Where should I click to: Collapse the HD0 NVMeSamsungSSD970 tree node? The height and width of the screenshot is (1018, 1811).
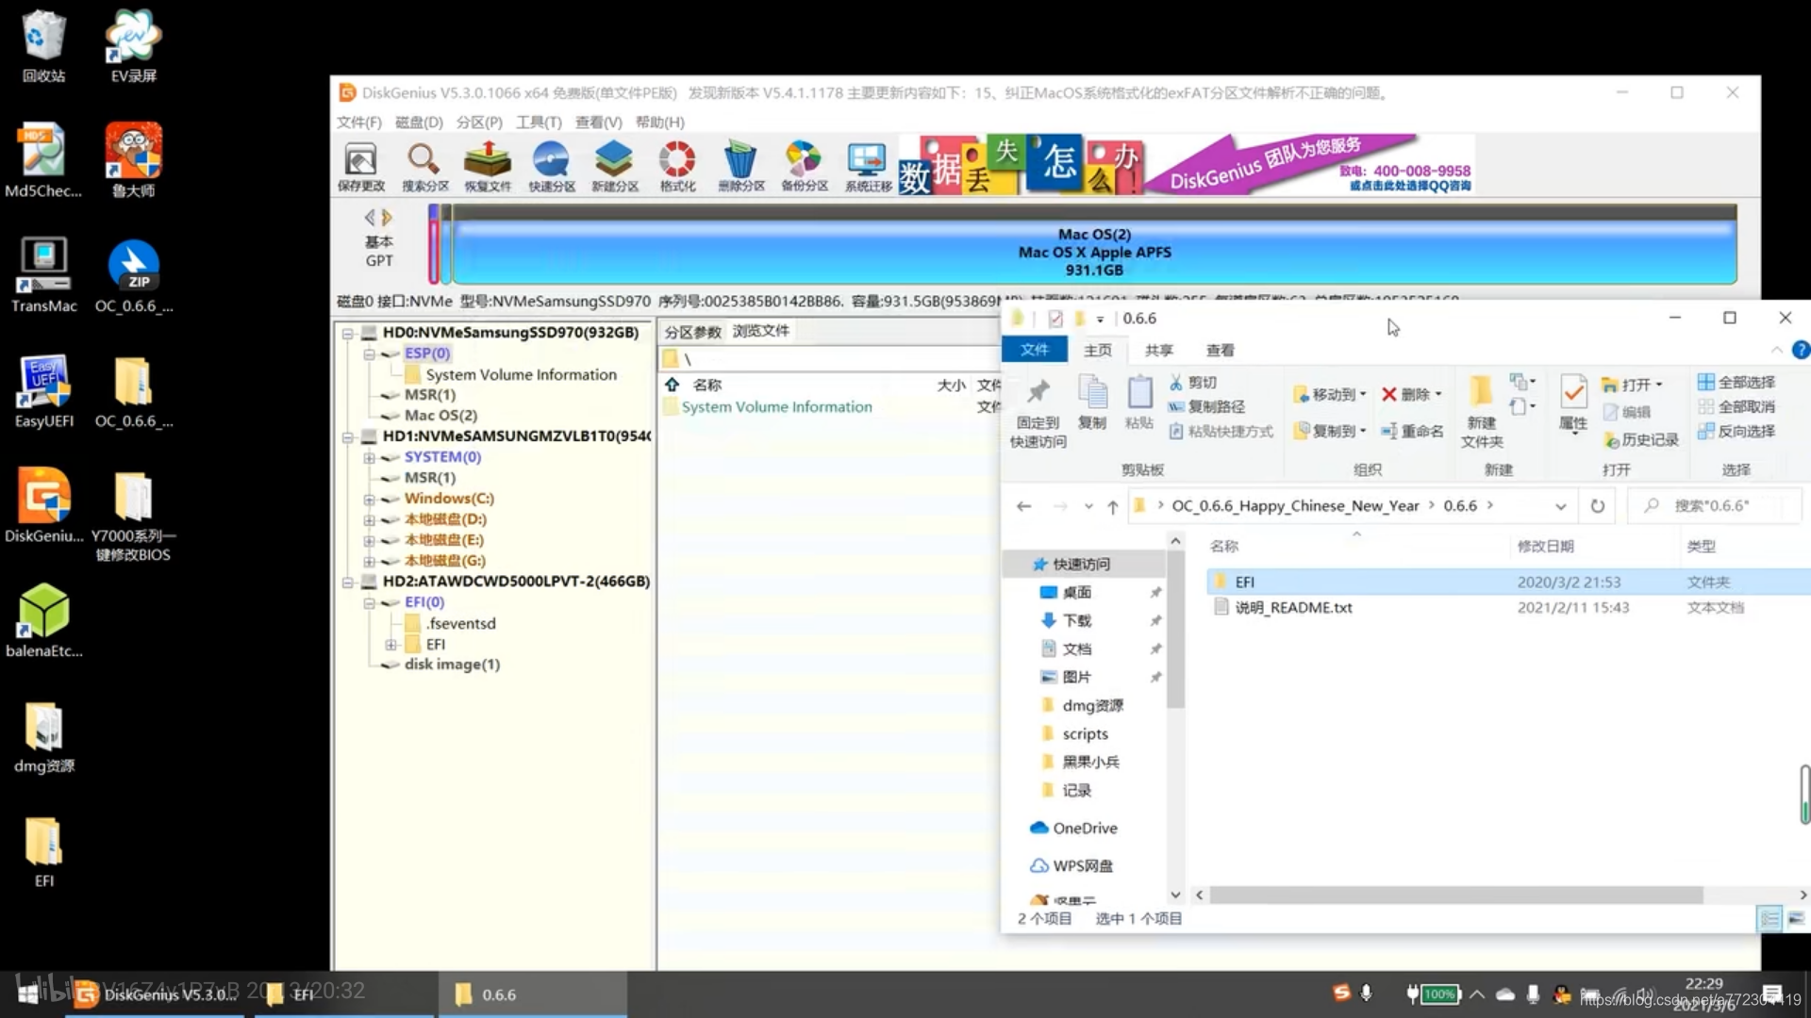pyautogui.click(x=348, y=333)
